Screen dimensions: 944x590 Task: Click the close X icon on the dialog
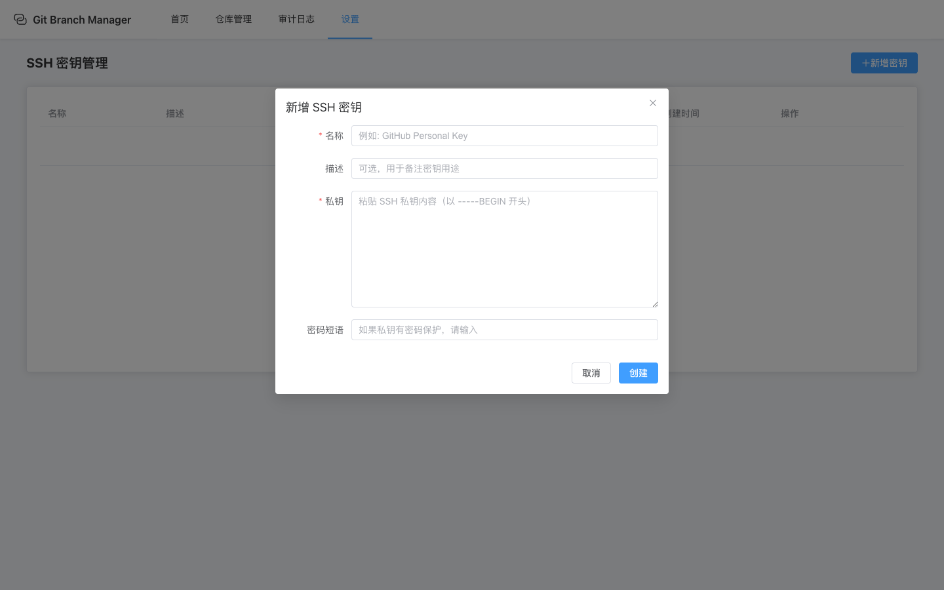pyautogui.click(x=652, y=103)
